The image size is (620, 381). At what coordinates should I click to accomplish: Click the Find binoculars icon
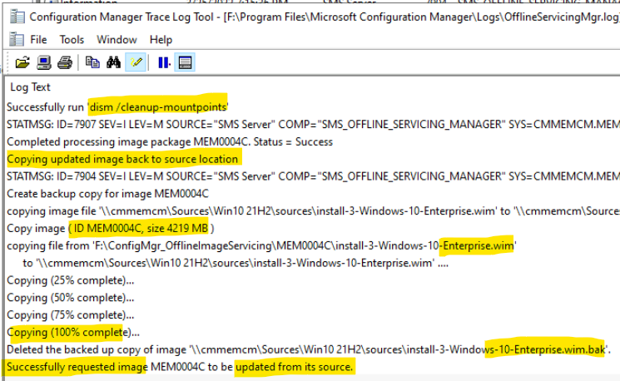point(113,62)
